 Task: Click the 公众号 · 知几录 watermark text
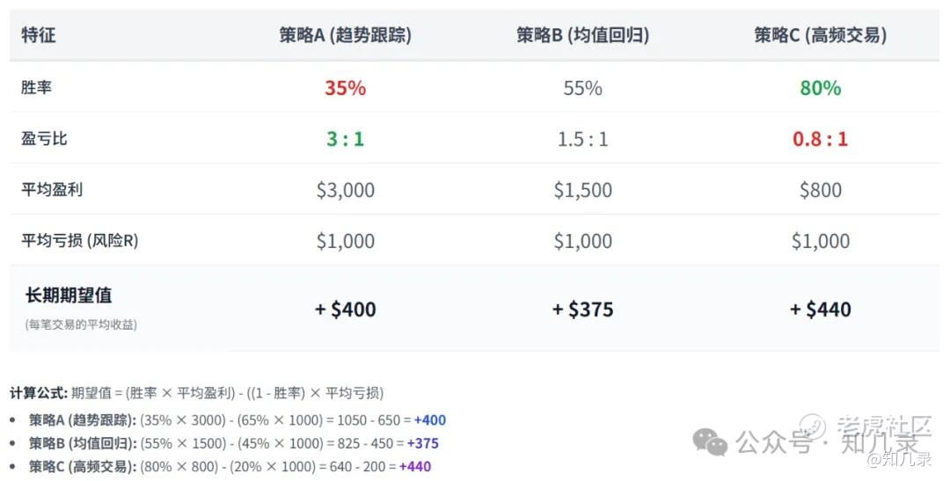click(x=827, y=442)
